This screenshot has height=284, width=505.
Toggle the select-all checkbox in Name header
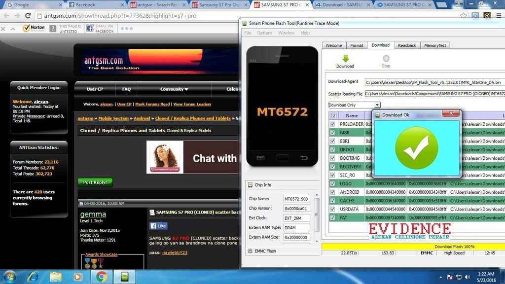coord(334,115)
